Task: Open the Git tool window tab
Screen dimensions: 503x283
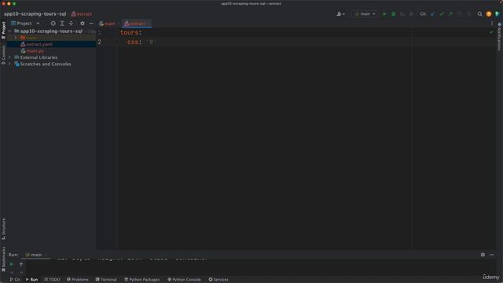Action: click(15, 280)
